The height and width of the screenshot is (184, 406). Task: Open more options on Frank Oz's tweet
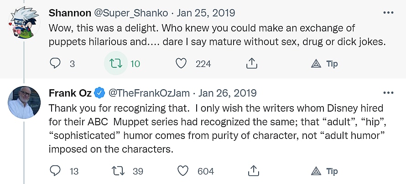pyautogui.click(x=388, y=93)
